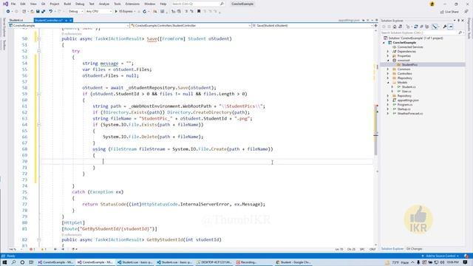Expand the Controllers folder
Image resolution: width=473 pixels, height=266 pixels.
pyautogui.click(x=388, y=74)
